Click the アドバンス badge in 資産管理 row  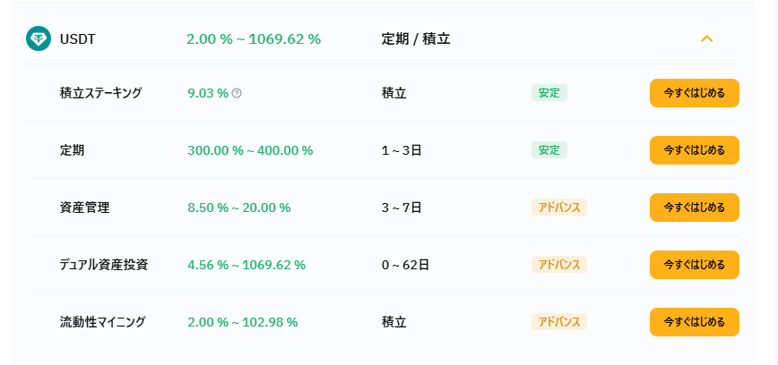coord(558,208)
